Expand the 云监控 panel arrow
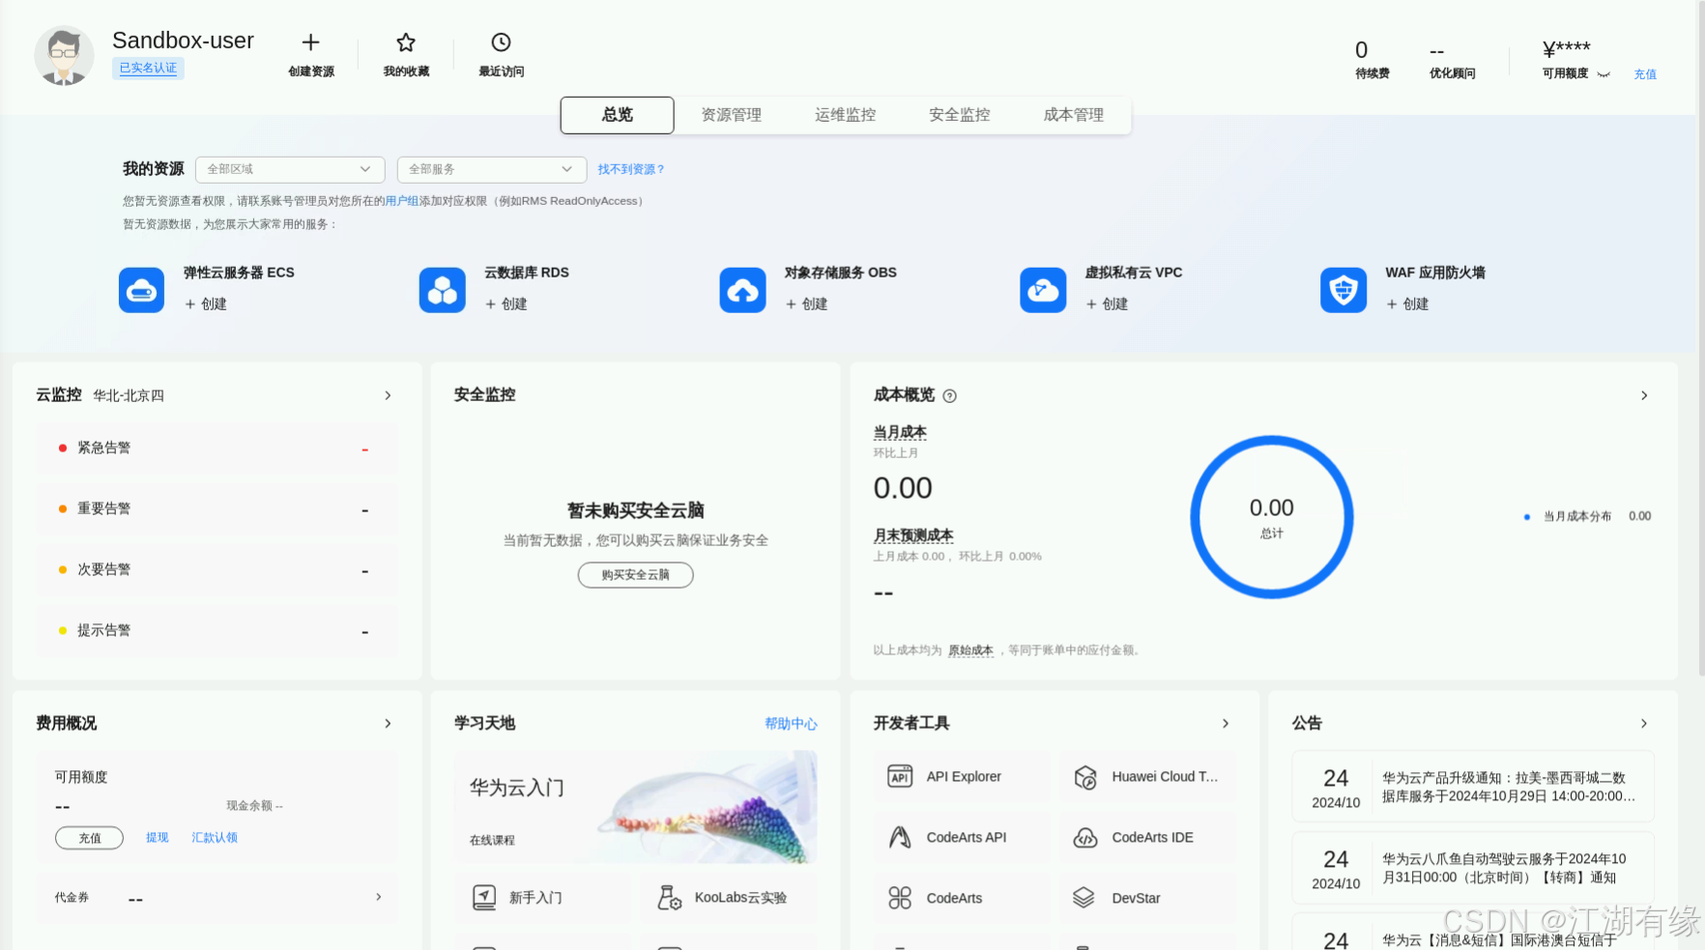 click(x=388, y=396)
